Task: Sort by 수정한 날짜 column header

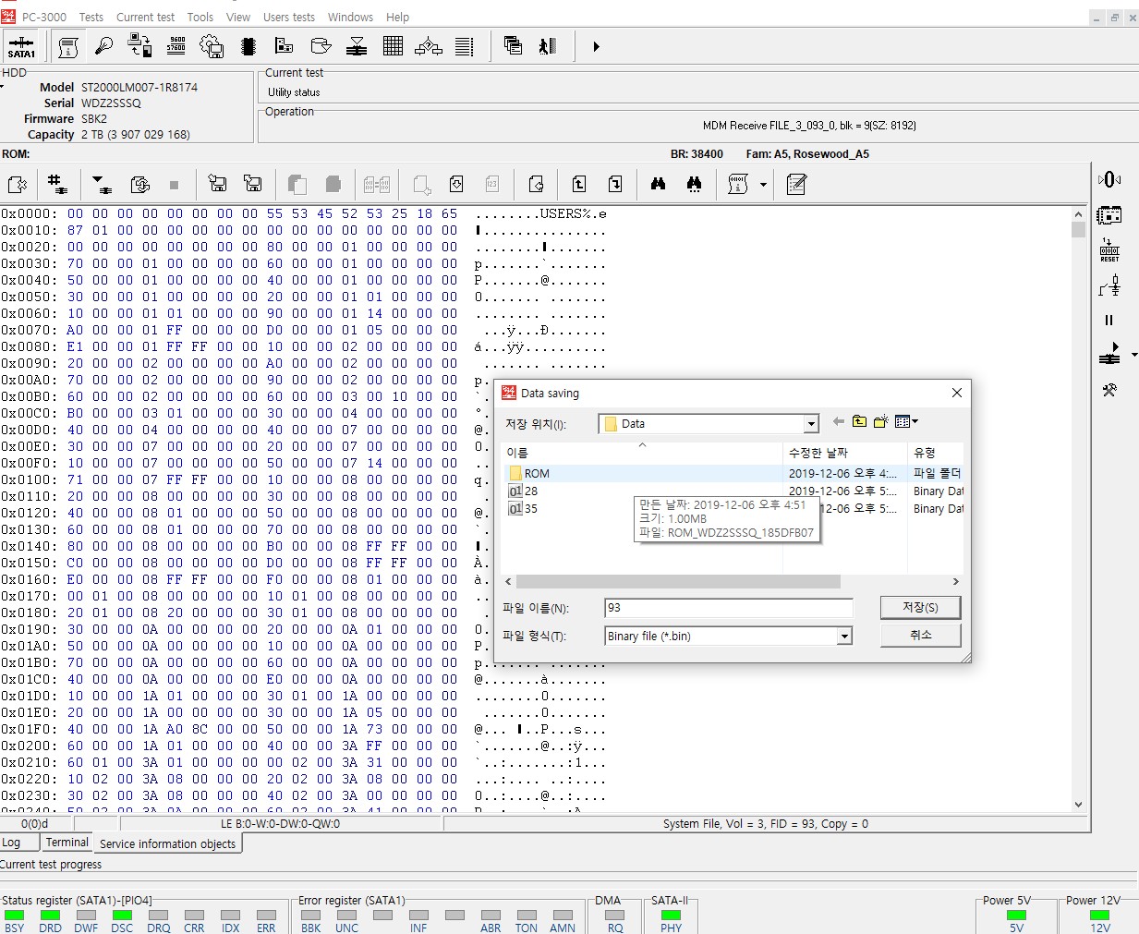Action: (x=846, y=453)
